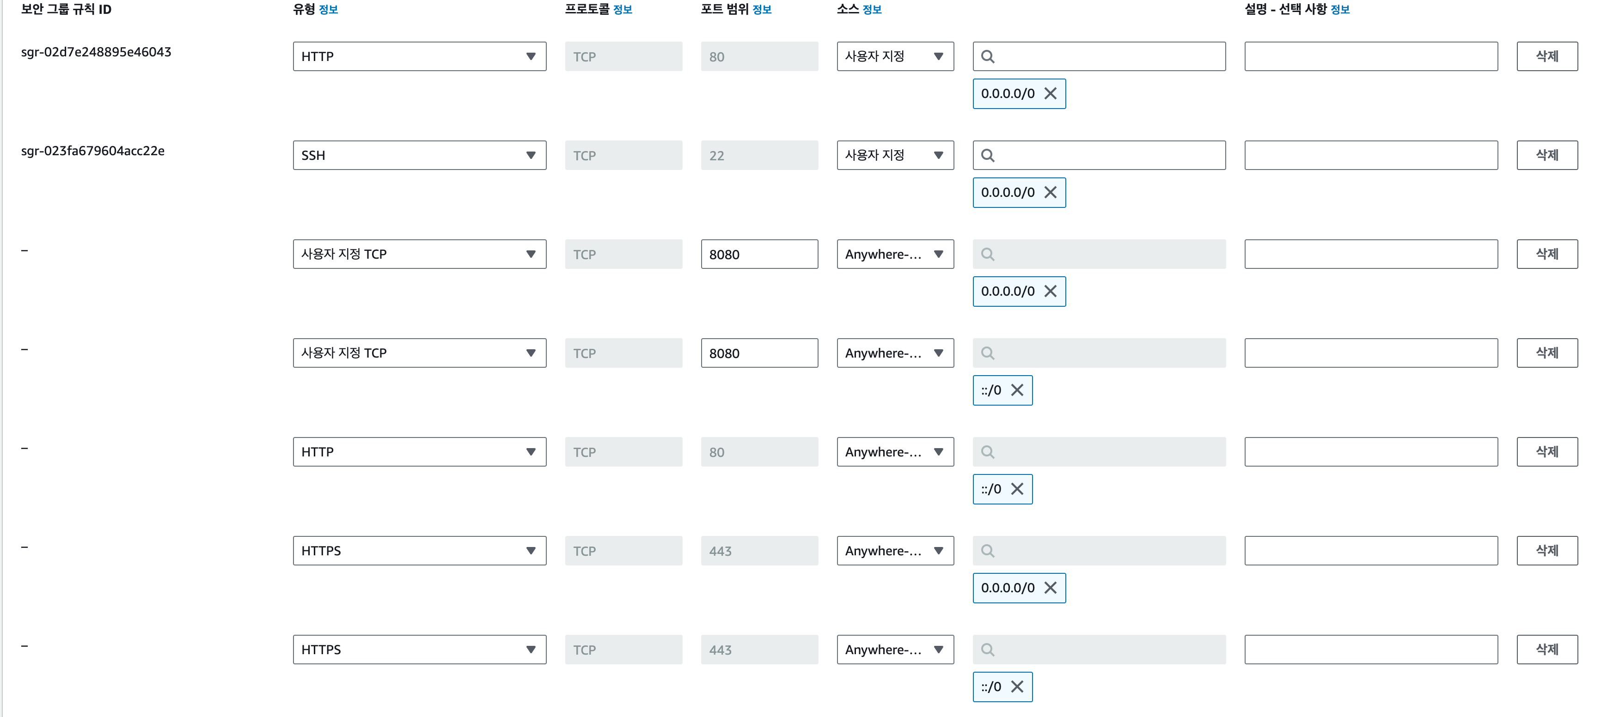Viewport: 1601px width, 717px height.
Task: Remove 0.0.0.0/0 chip from first 8080 rule
Action: [x=1051, y=291]
